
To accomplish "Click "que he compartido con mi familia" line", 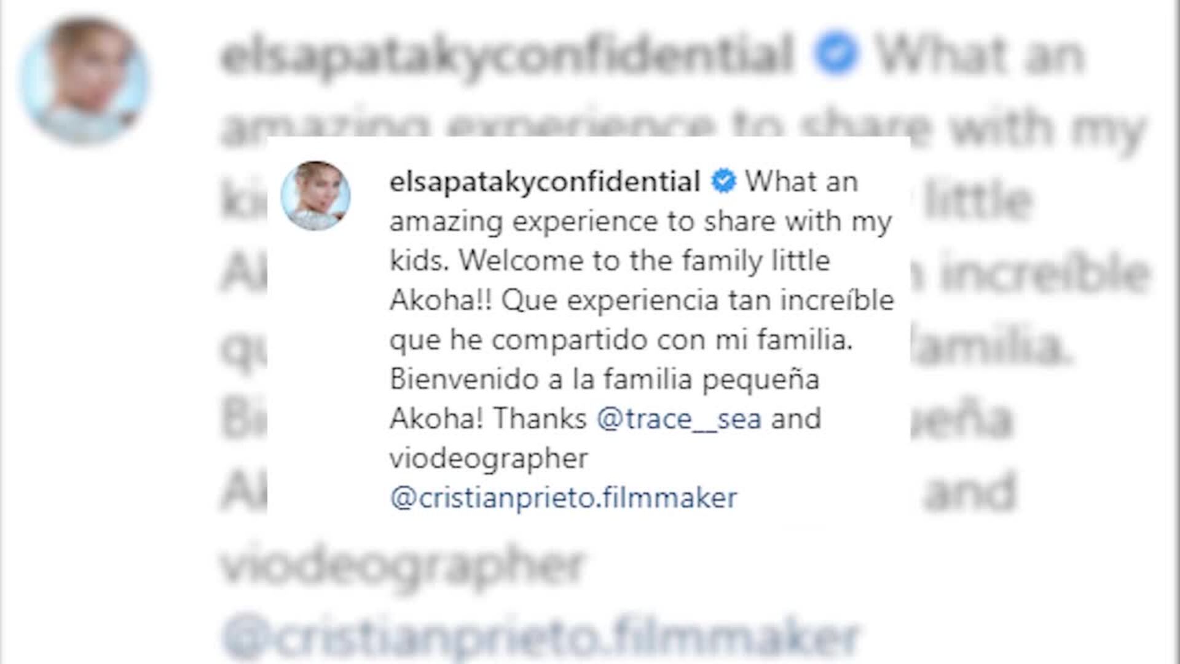I will 621,339.
